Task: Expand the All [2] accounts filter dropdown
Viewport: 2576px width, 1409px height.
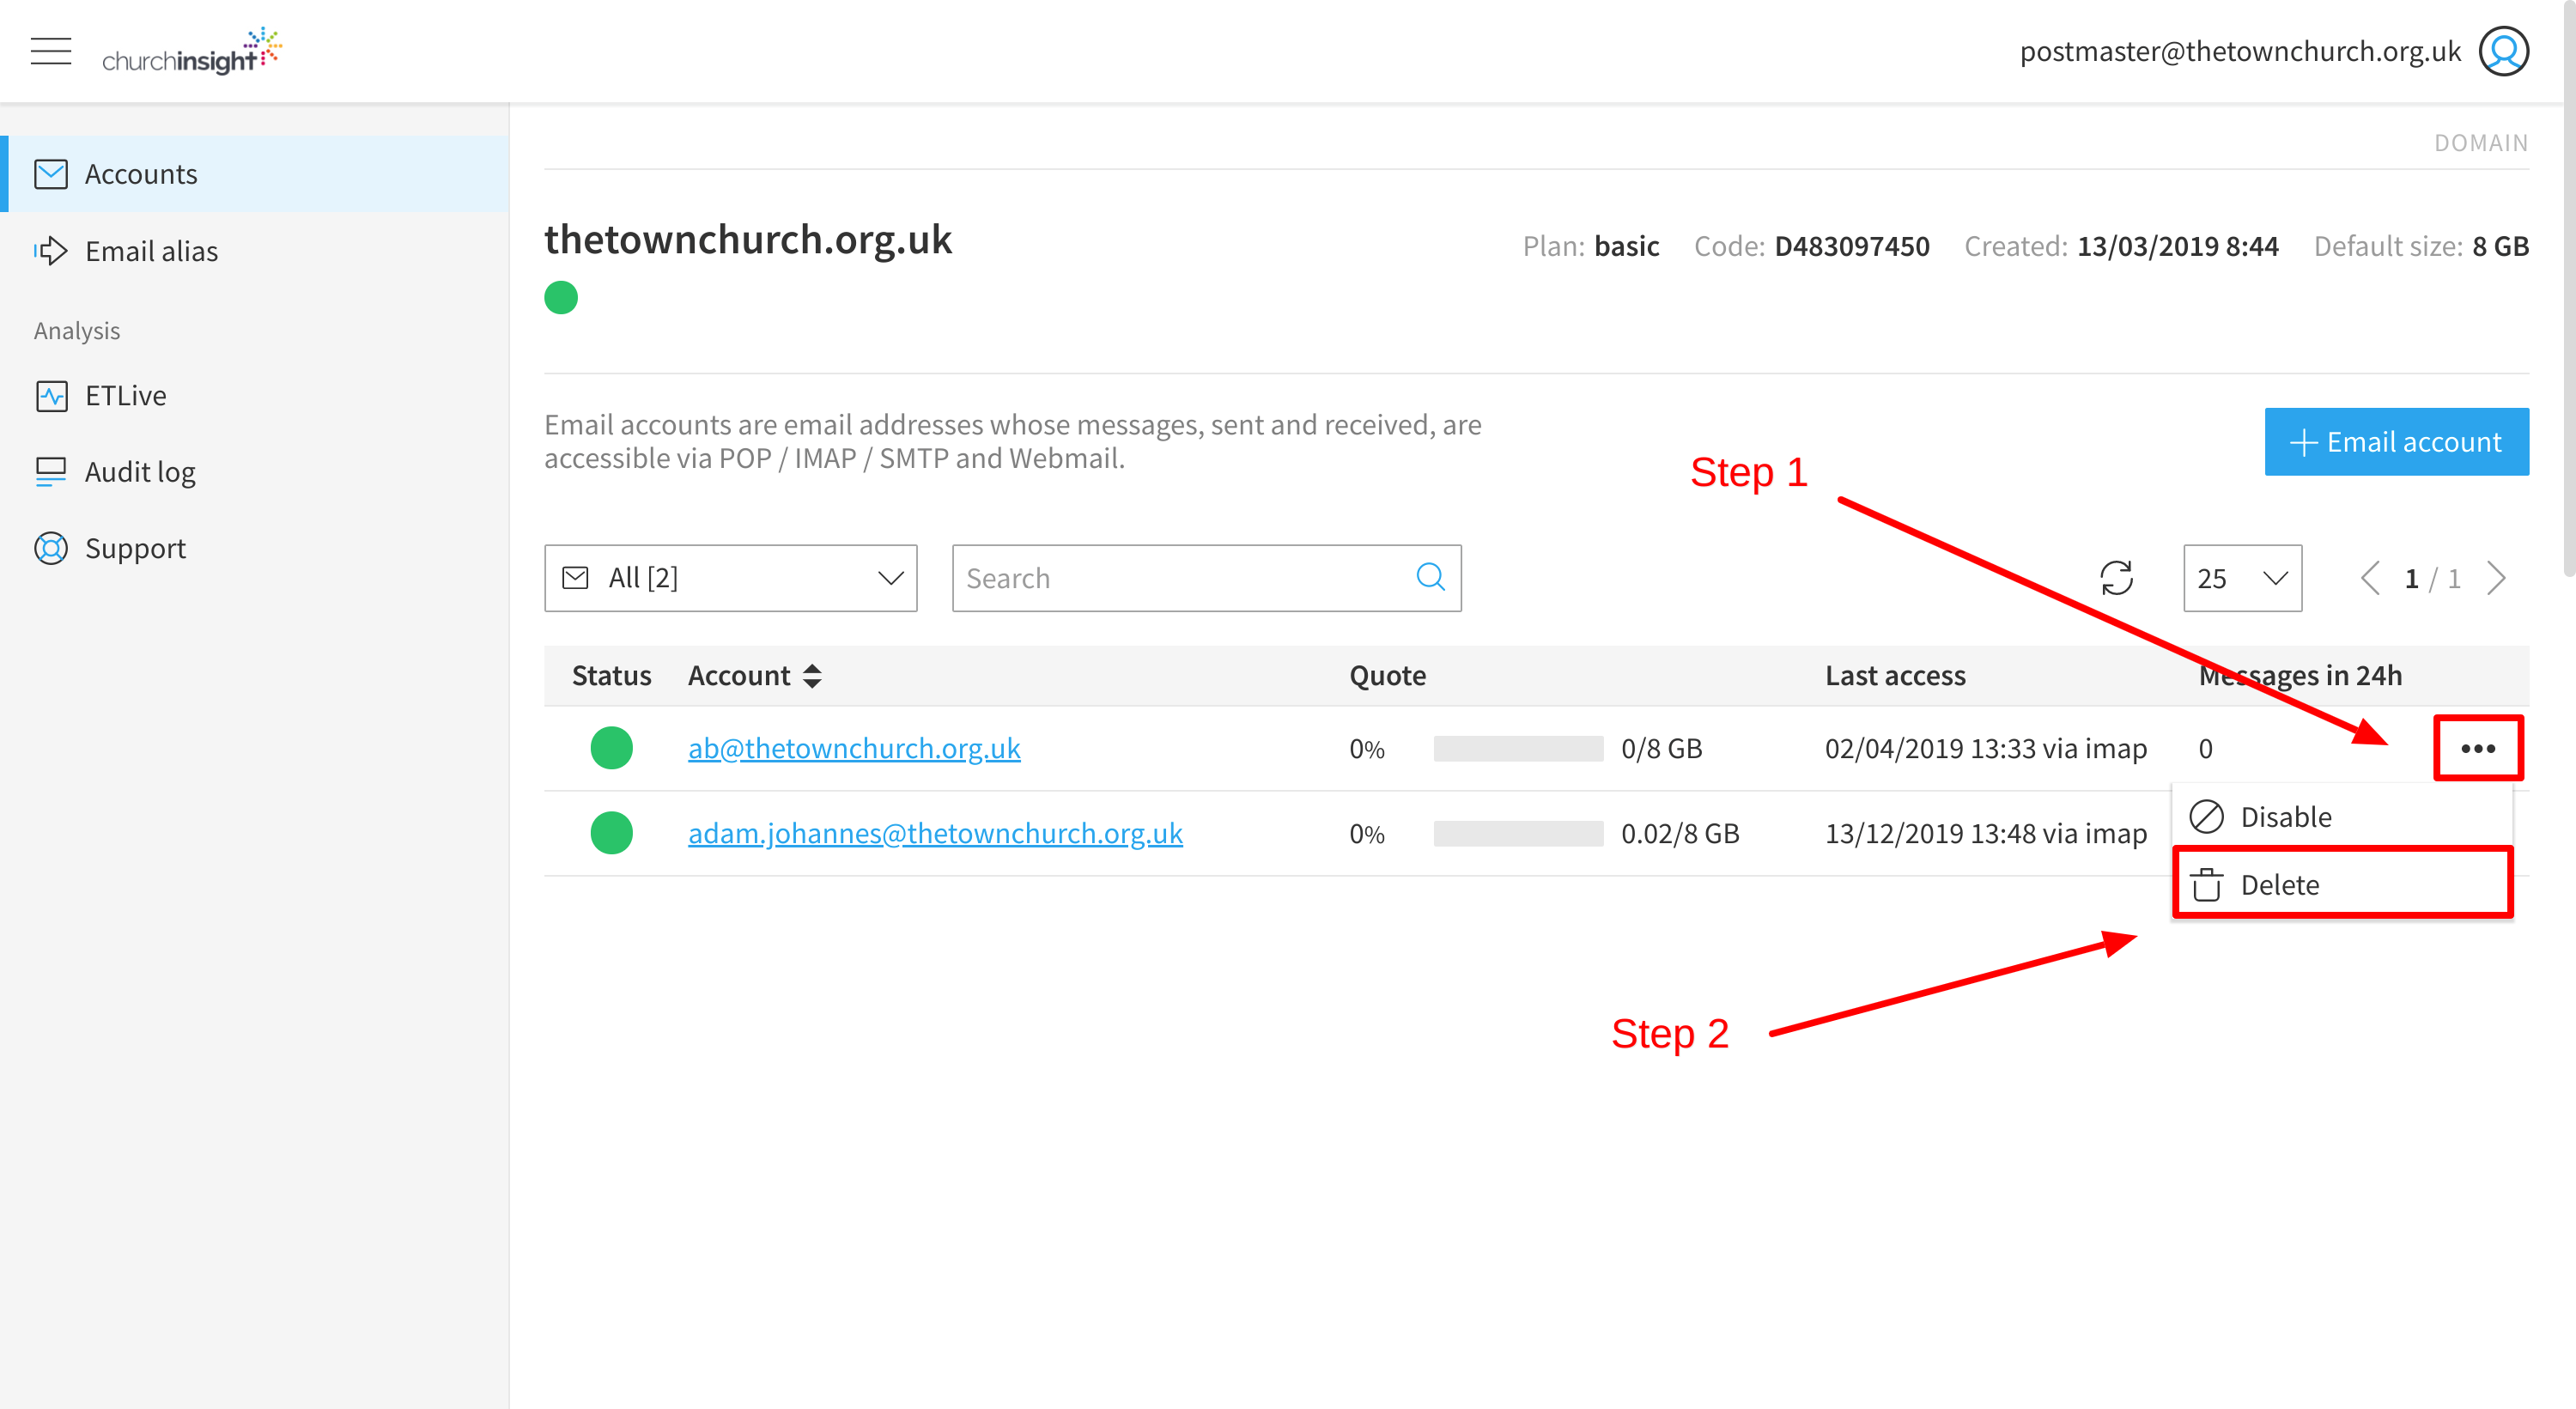Action: pos(731,578)
